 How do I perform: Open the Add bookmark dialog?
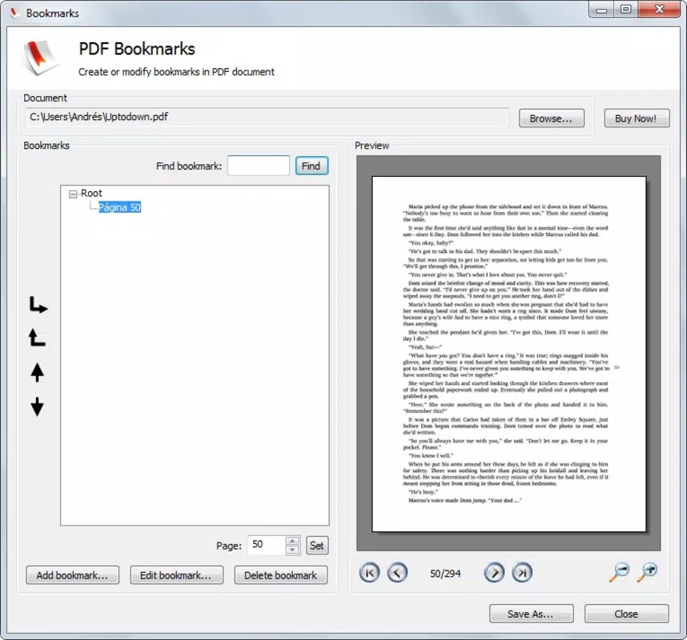(x=72, y=575)
